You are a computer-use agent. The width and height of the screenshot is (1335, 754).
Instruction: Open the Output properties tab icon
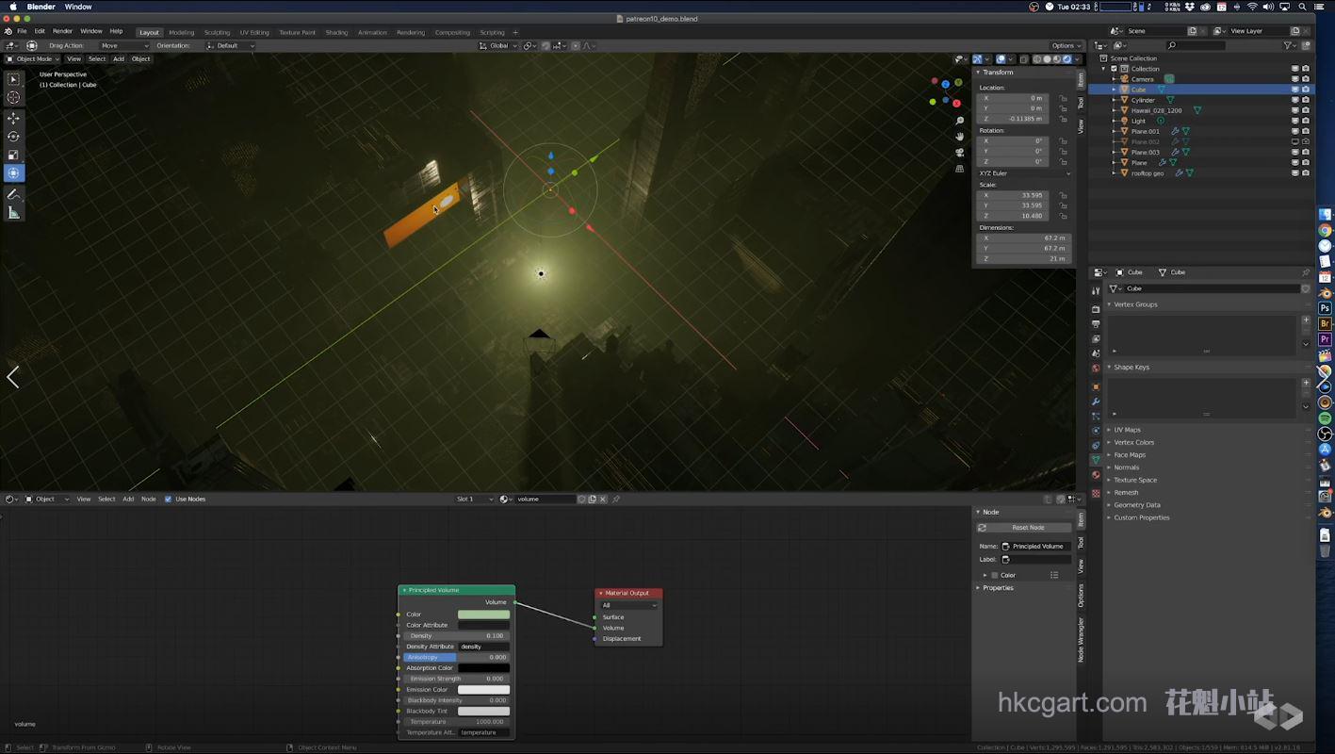tap(1096, 324)
